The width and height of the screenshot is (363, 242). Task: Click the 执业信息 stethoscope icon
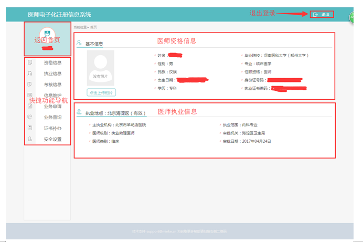30,73
